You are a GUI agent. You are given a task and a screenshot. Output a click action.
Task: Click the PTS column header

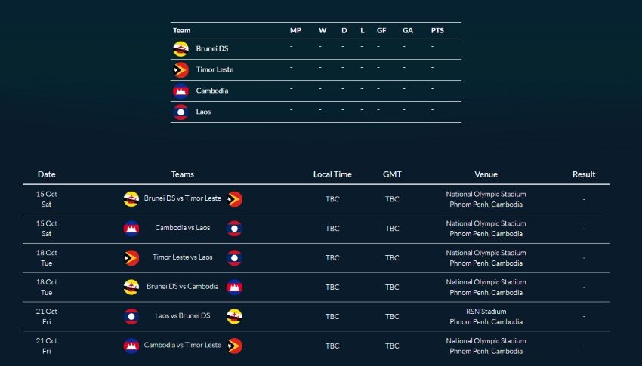[x=437, y=30]
